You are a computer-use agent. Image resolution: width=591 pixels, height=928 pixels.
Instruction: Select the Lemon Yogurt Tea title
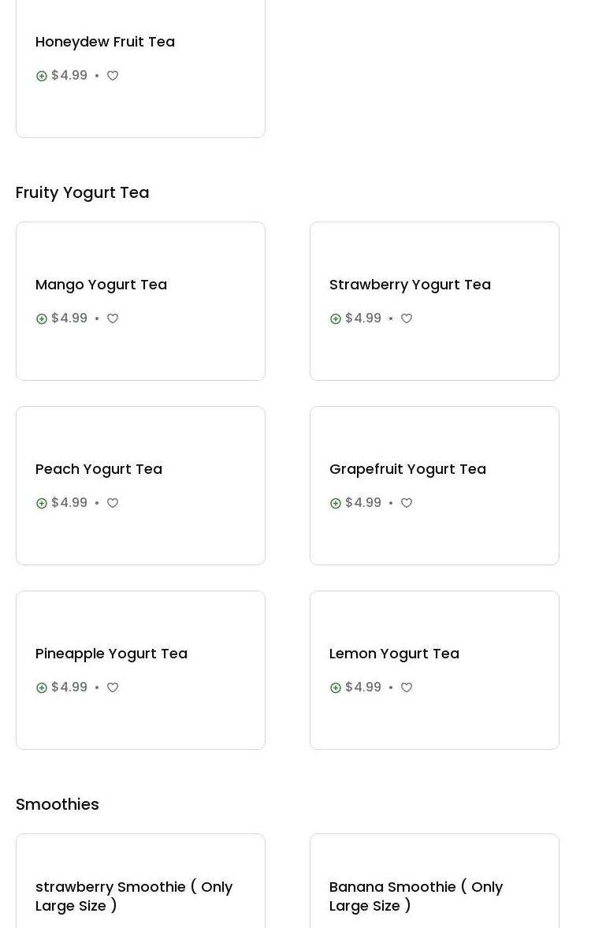394,654
